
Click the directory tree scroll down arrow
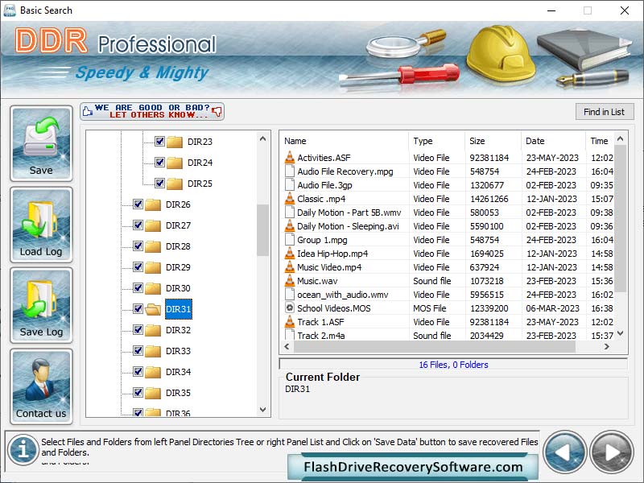263,410
